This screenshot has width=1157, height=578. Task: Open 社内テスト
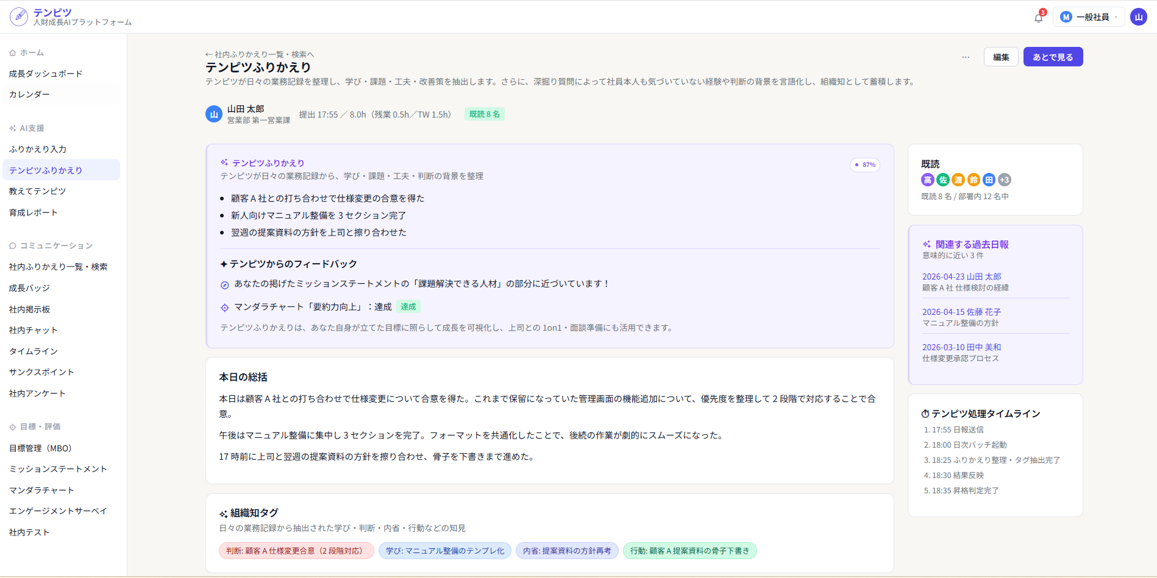61,532
